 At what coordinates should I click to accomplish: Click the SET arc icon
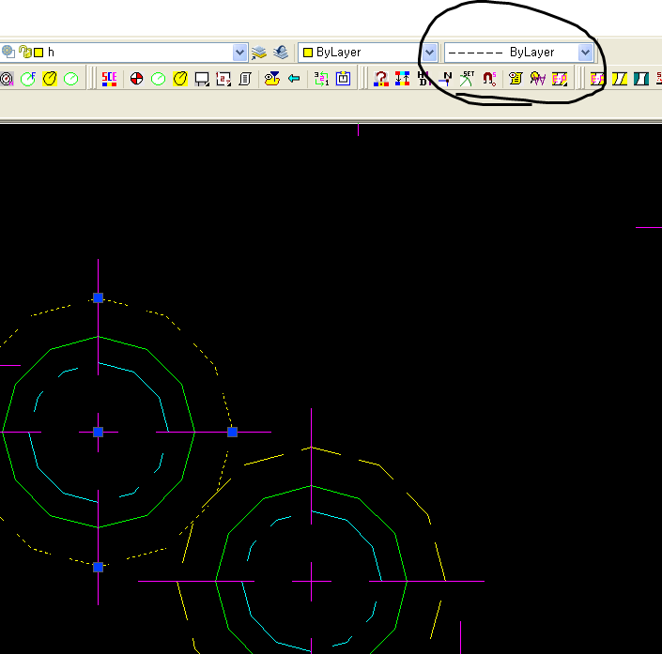click(467, 79)
